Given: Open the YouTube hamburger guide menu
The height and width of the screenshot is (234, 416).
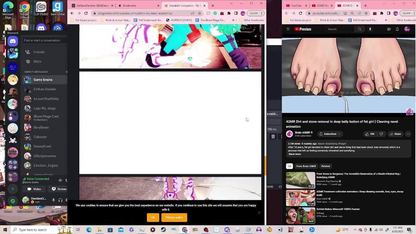Looking at the screenshot, I should tap(288, 29).
